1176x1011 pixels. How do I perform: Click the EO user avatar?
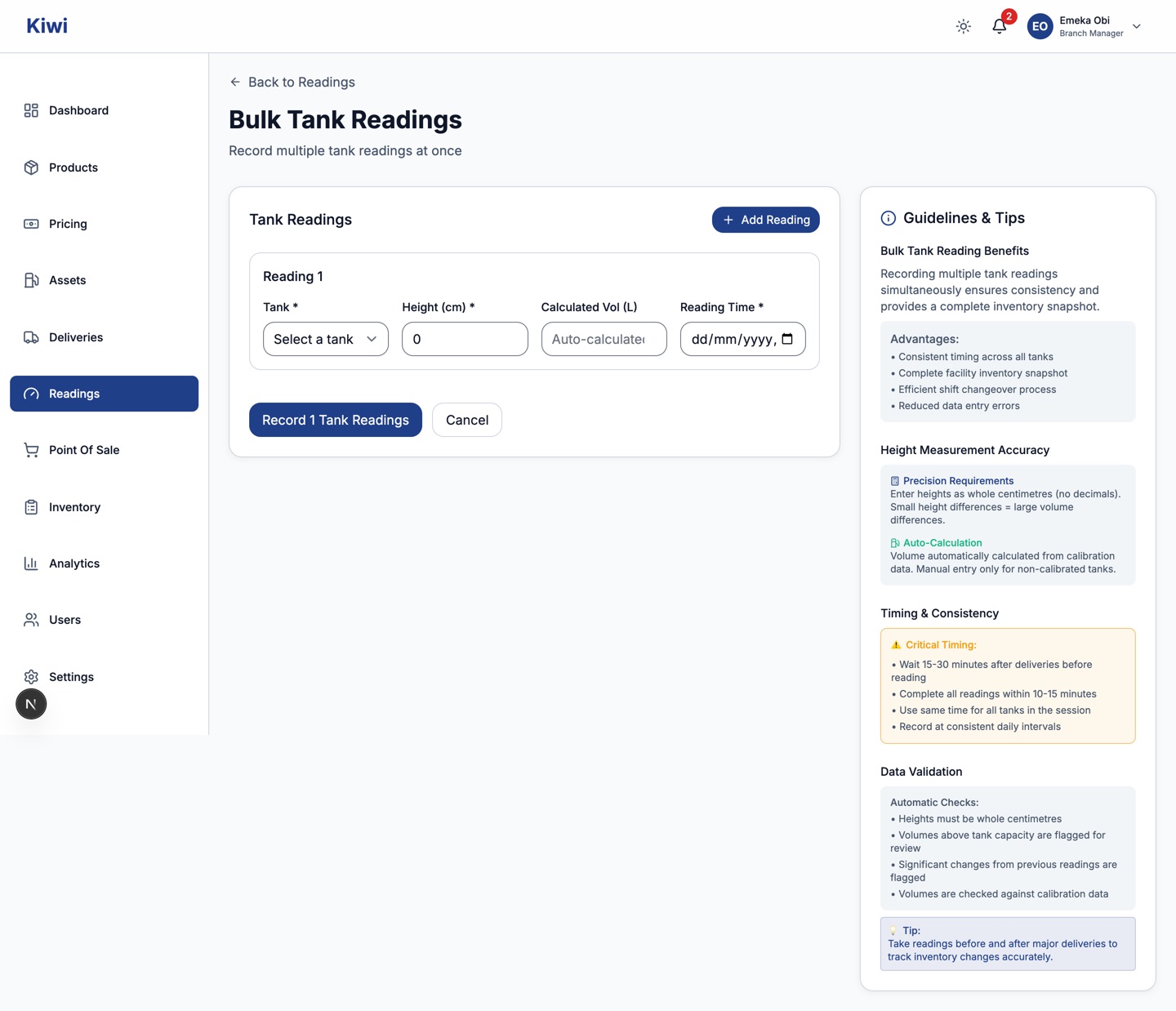point(1040,26)
